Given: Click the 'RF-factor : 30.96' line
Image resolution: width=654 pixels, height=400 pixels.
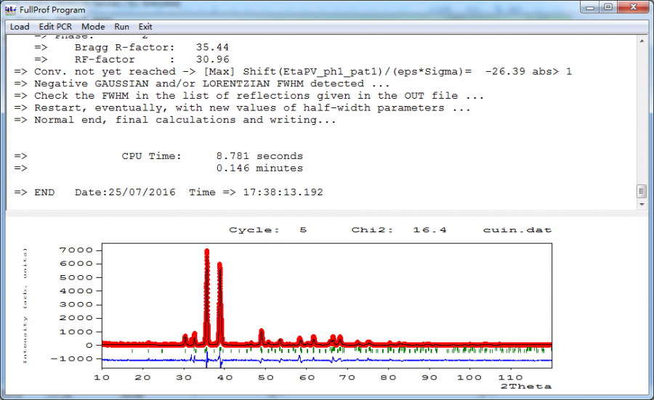Looking at the screenshot, I should pos(132,60).
